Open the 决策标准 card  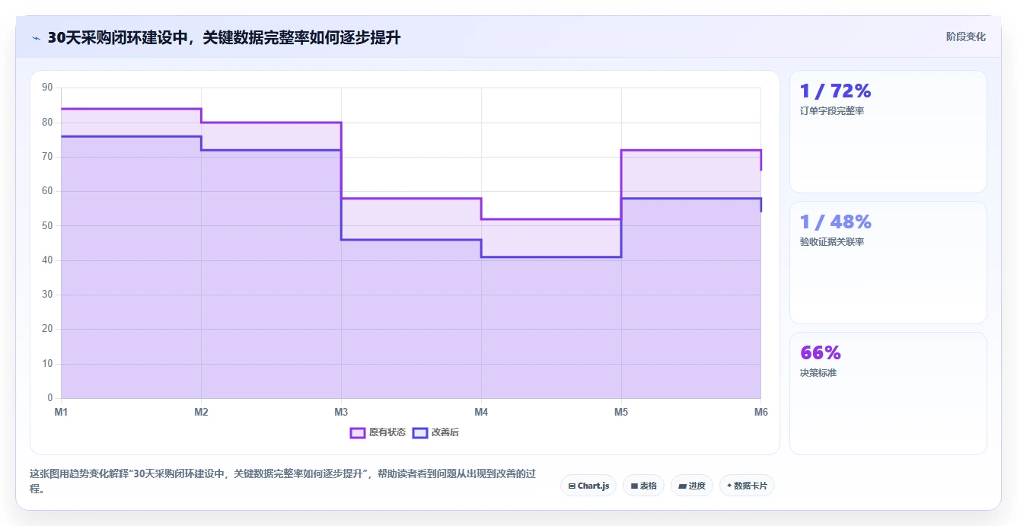coord(888,394)
